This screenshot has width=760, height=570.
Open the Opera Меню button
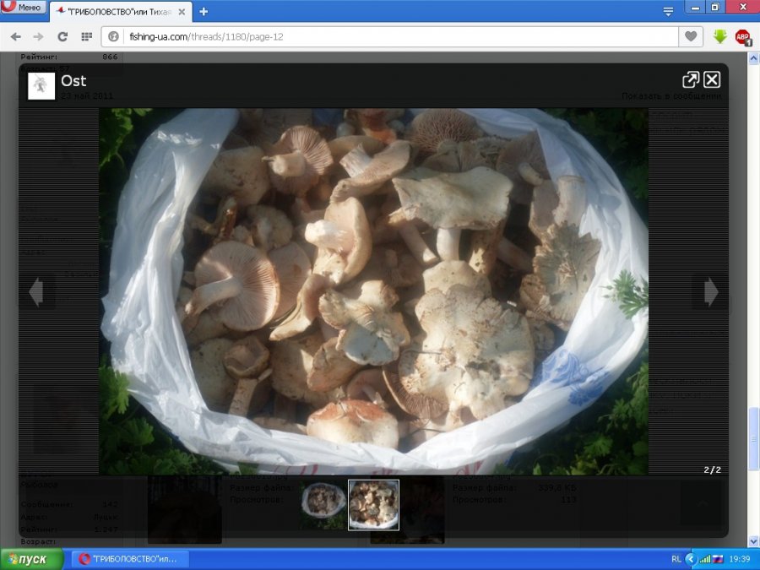pos(23,8)
